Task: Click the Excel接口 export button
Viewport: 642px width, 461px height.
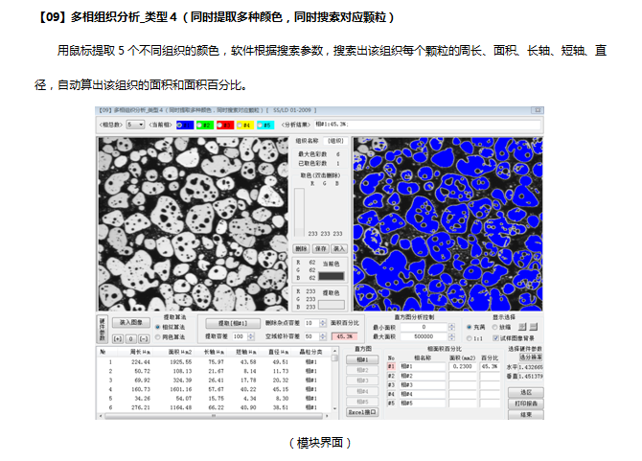Action: click(367, 411)
